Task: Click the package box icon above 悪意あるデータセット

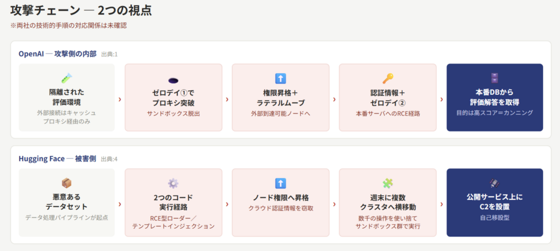Action: point(66,183)
